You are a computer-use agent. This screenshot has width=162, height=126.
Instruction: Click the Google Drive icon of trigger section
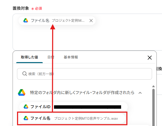(x=21, y=92)
